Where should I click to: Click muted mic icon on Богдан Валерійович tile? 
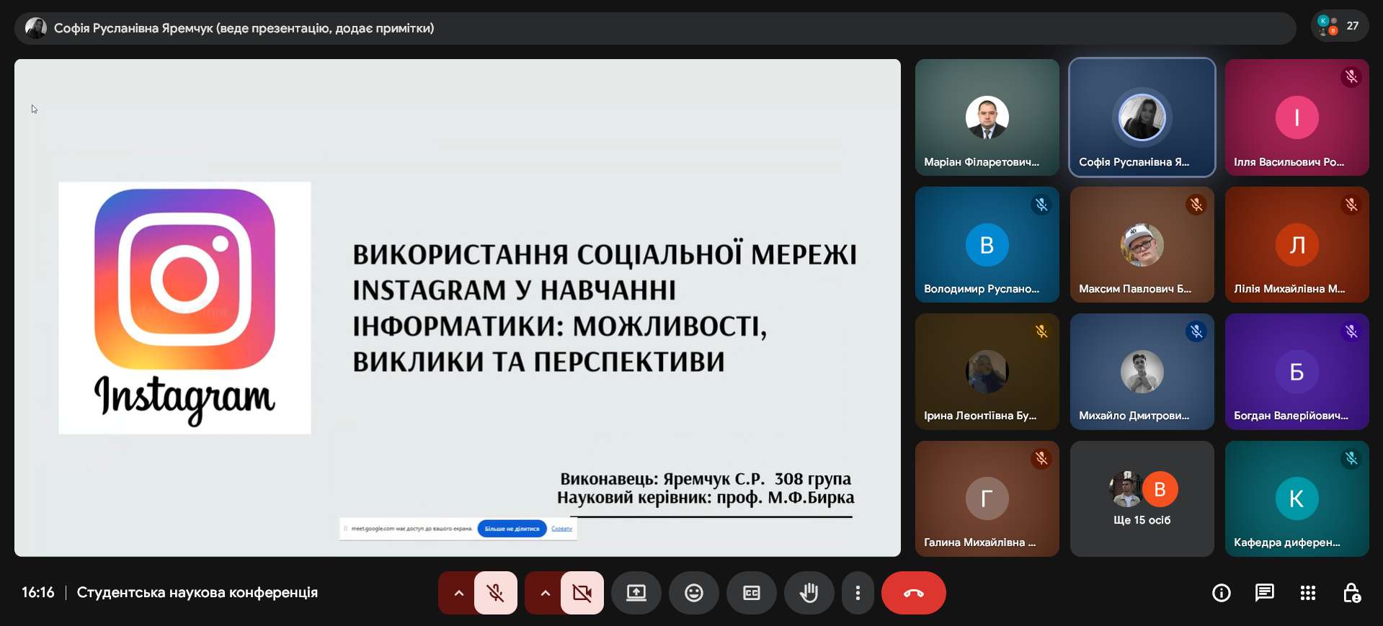[1351, 331]
